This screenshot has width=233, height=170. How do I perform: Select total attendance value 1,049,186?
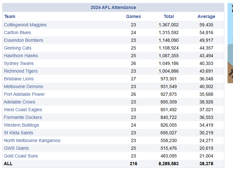coord(169,63)
